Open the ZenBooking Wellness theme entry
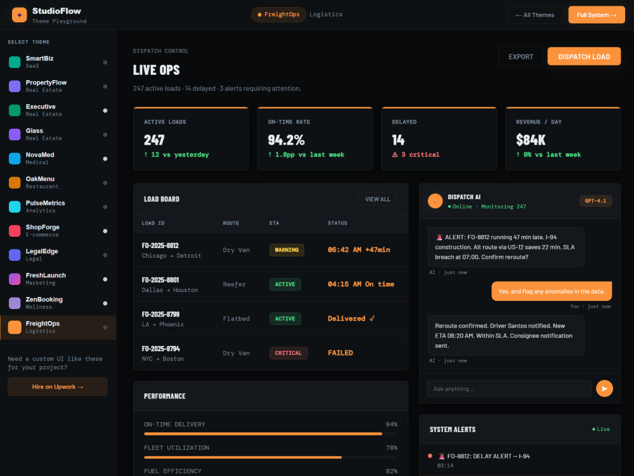 point(58,303)
